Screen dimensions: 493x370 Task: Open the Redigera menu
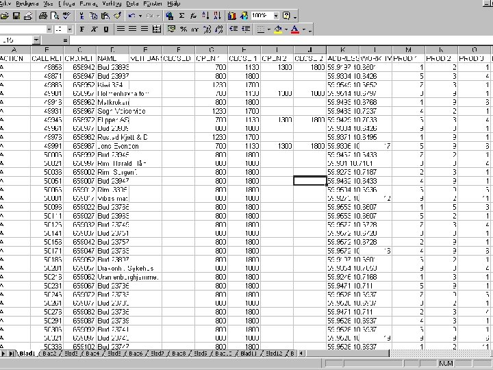click(x=27, y=3)
